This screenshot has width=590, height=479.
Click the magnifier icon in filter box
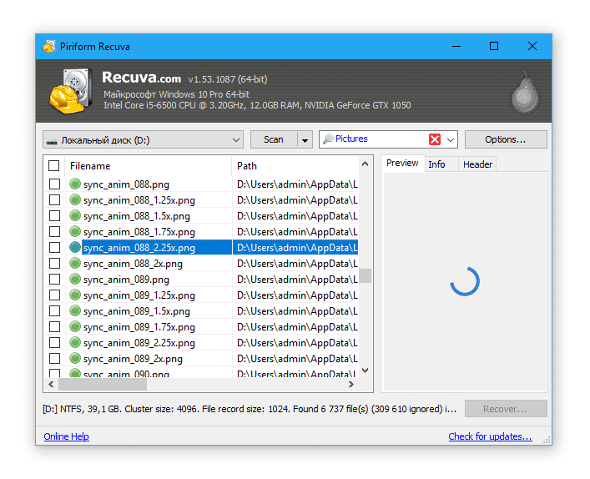pos(328,139)
